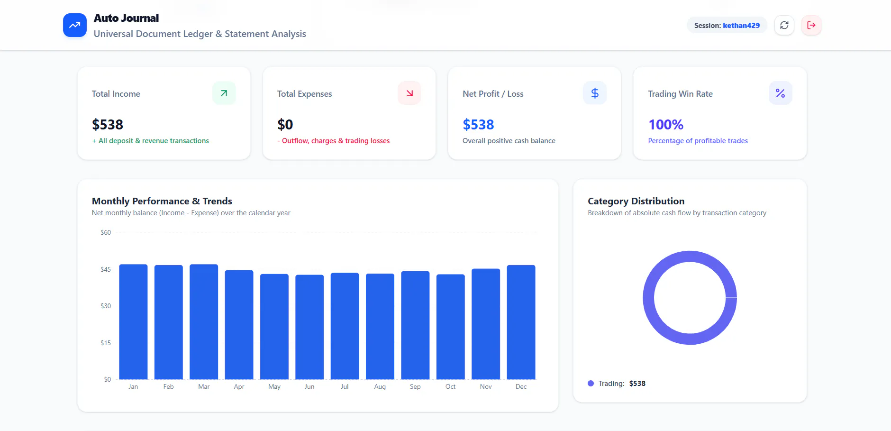Click the Total Expenses label

coord(305,94)
